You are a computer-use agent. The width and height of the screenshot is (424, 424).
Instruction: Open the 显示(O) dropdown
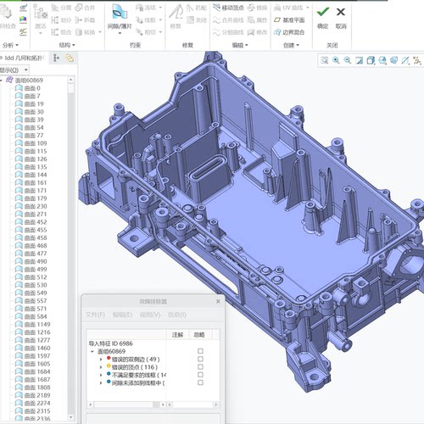[26, 70]
